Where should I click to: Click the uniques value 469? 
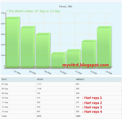pyautogui.click(x=77, y=93)
